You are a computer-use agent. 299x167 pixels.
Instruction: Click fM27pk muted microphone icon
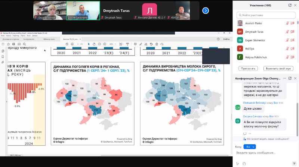click(287, 49)
